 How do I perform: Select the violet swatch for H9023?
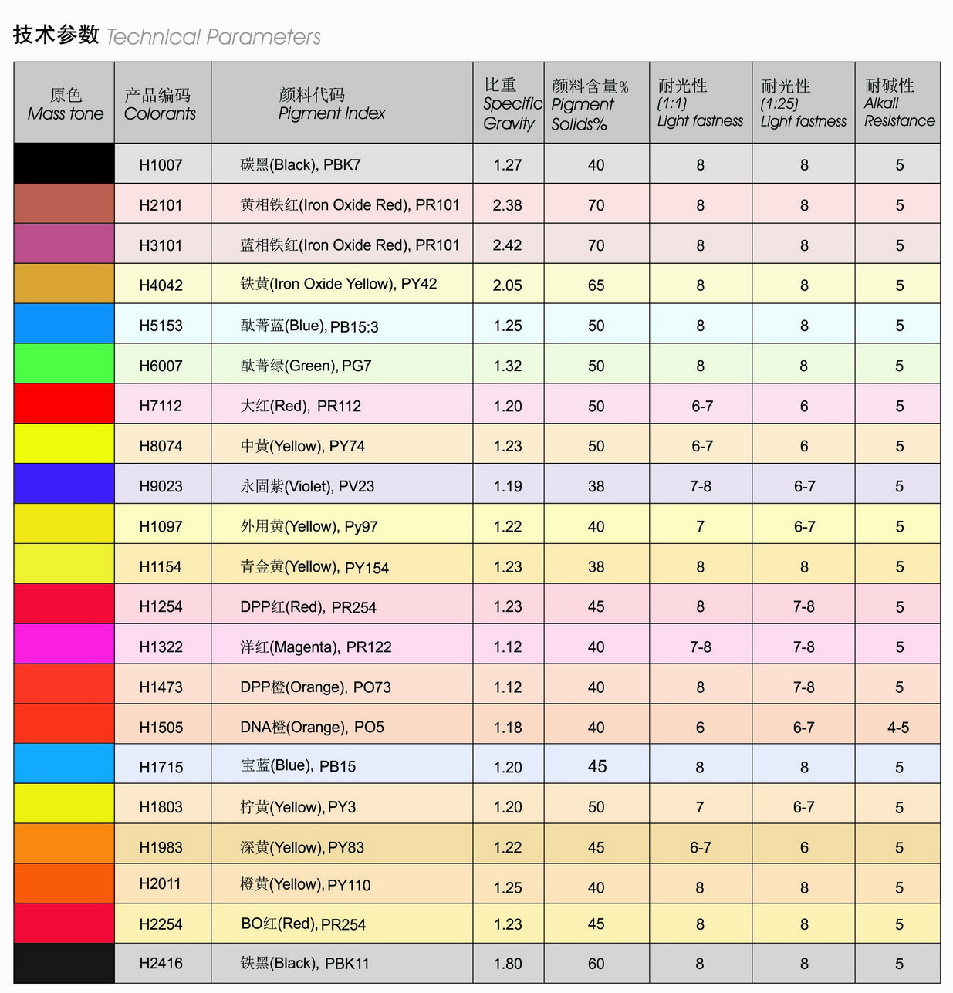coord(63,484)
